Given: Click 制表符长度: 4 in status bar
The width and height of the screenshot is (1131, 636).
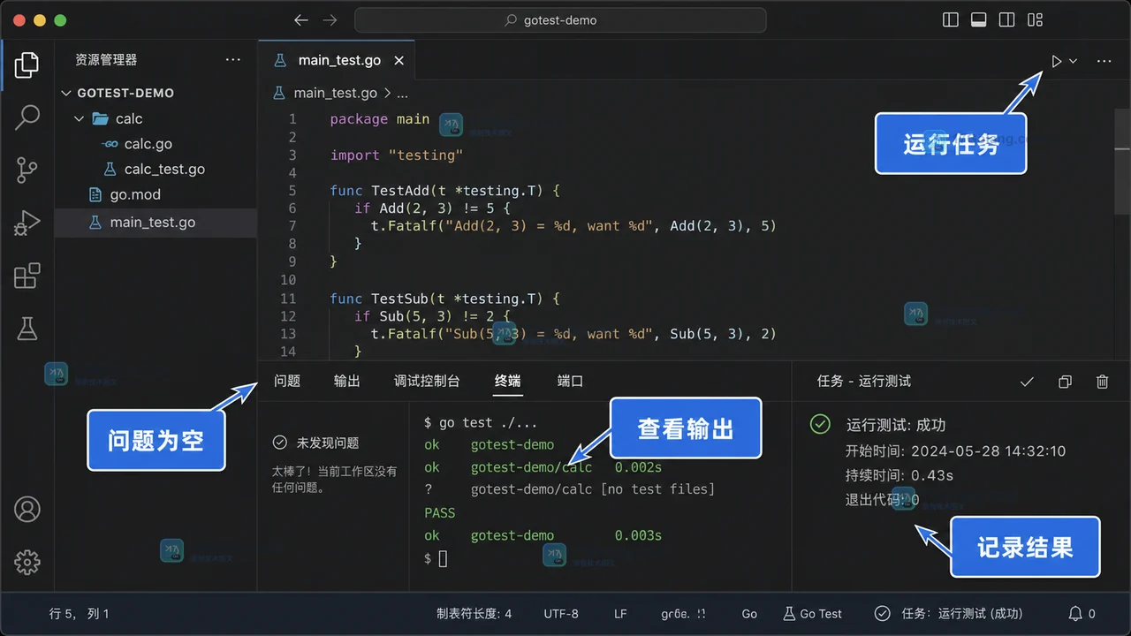Looking at the screenshot, I should (474, 614).
